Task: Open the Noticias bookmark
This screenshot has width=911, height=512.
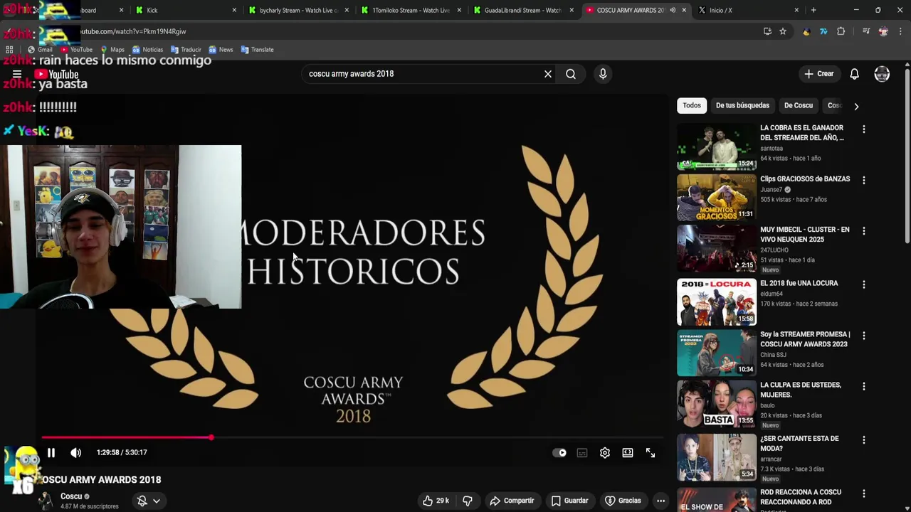Action: click(x=147, y=50)
